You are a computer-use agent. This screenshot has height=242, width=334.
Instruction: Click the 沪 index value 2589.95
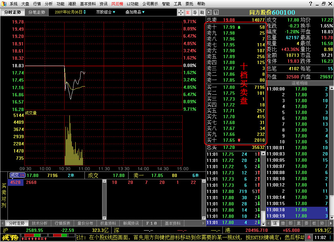(35, 230)
